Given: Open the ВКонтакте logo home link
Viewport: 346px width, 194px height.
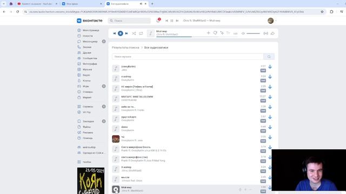Looking at the screenshot, I should click(90, 20).
